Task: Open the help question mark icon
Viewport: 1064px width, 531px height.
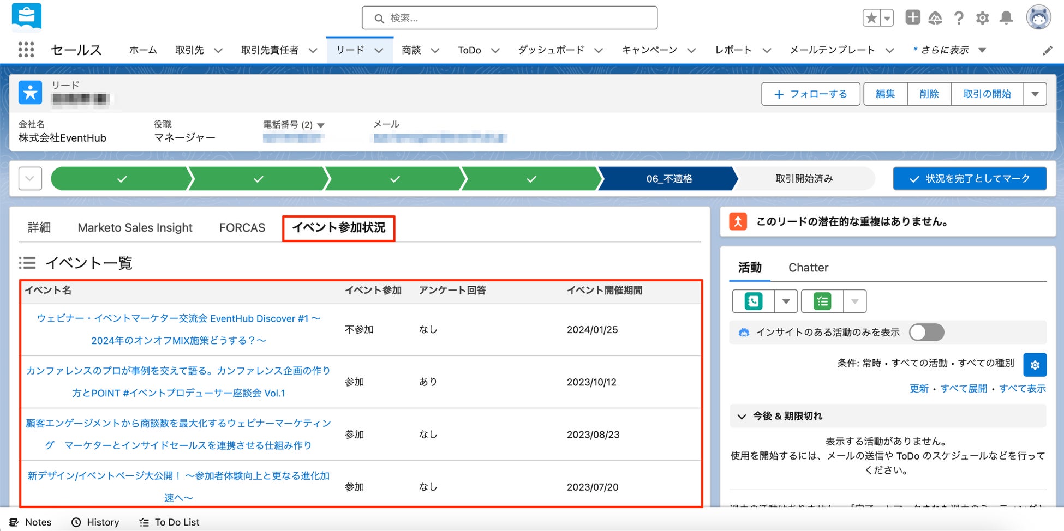Action: tap(959, 18)
